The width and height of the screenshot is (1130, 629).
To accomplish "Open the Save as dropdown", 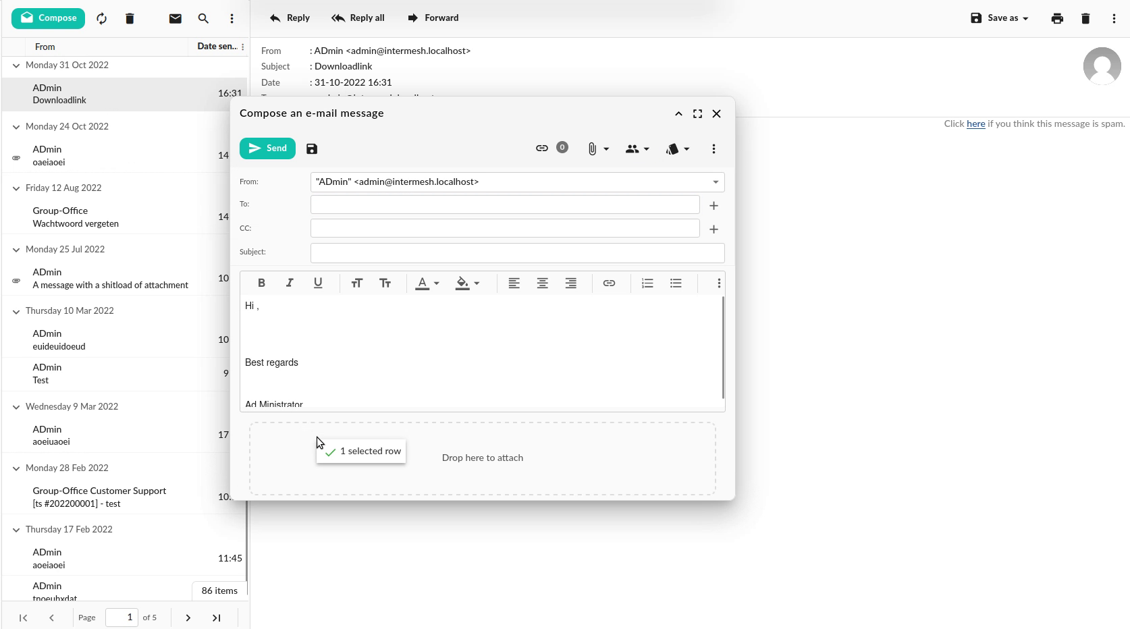I will [1000, 18].
